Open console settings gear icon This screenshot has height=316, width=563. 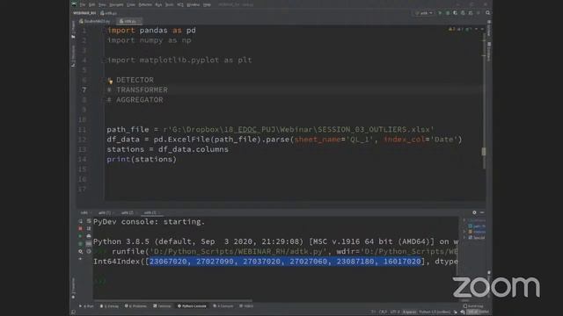[474, 212]
